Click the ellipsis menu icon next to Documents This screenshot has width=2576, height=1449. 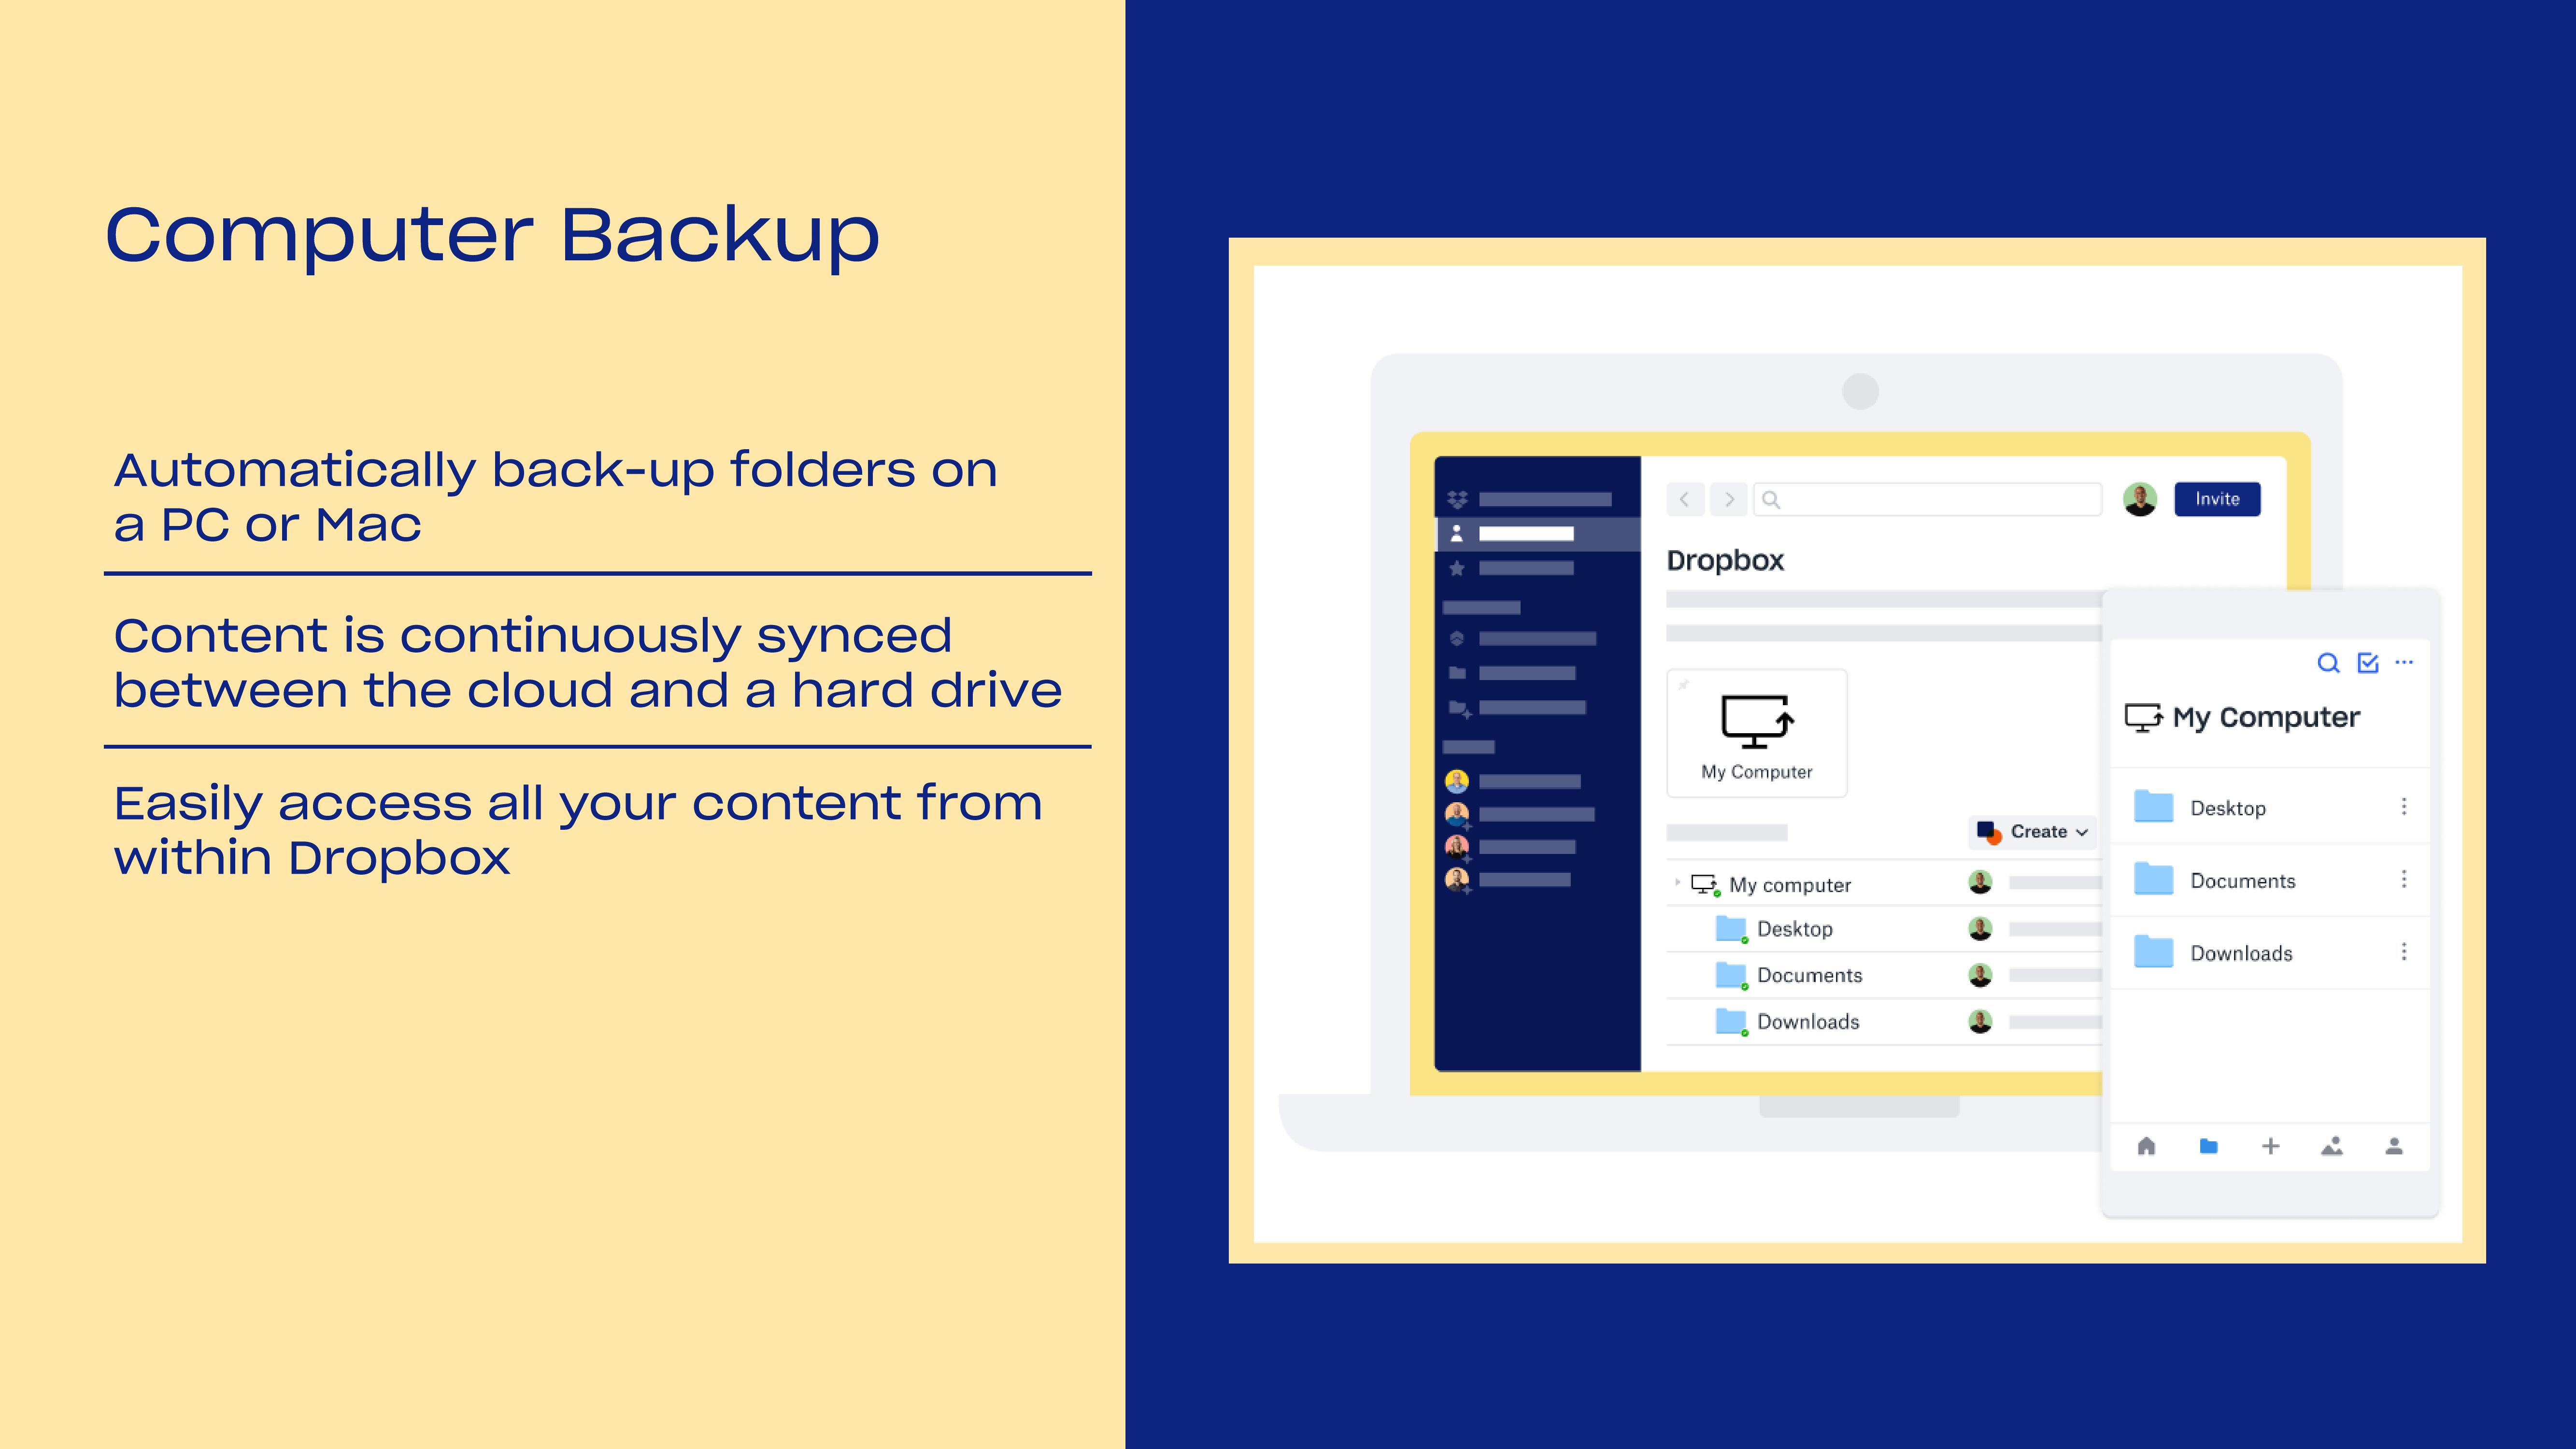[2405, 880]
